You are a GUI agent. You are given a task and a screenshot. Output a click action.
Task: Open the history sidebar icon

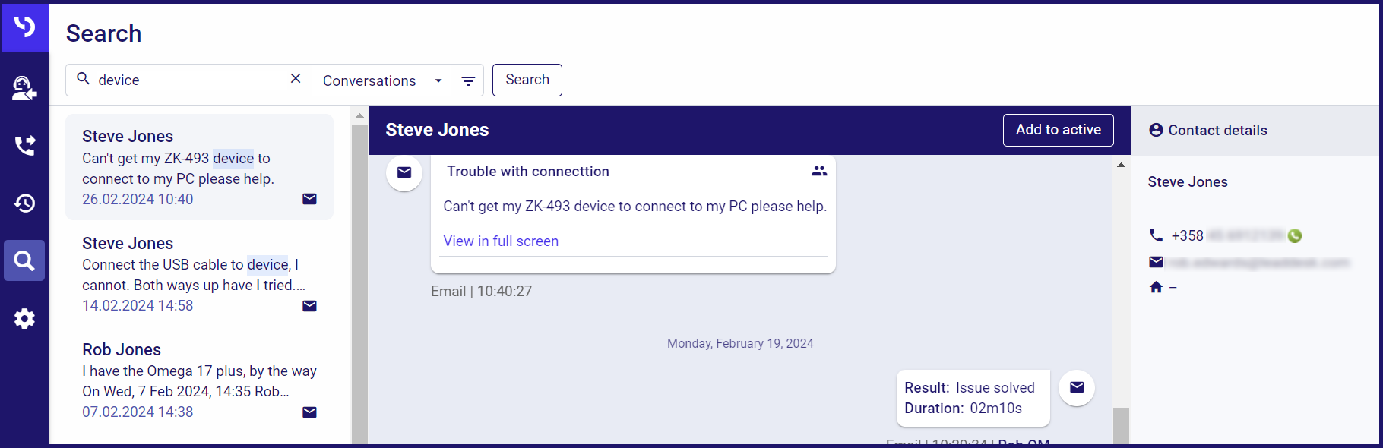tap(24, 203)
